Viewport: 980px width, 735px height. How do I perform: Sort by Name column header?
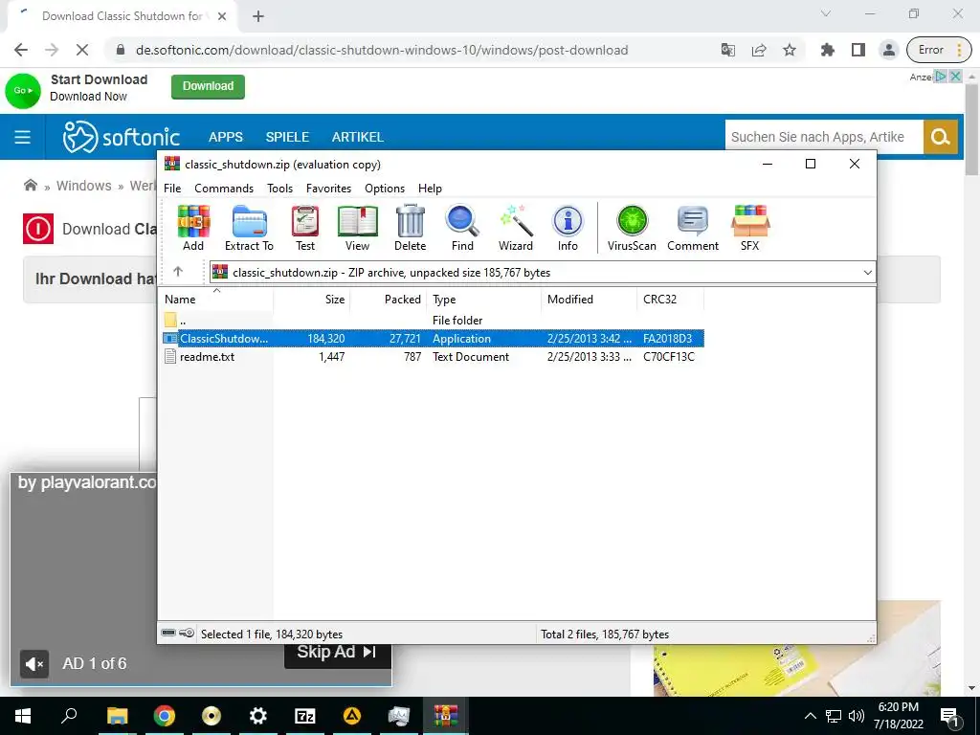click(x=216, y=300)
